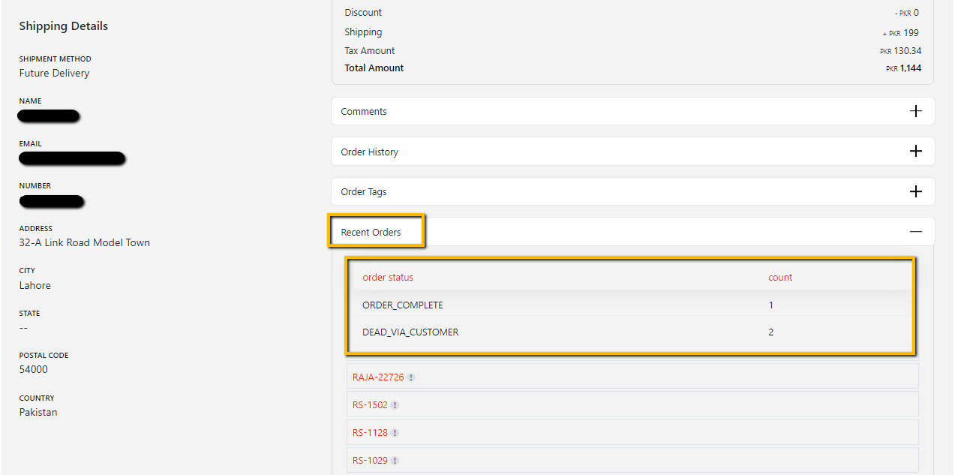Screen dimensions: 964x475
Task: Click the Recent Orders section title
Action: [x=371, y=232]
